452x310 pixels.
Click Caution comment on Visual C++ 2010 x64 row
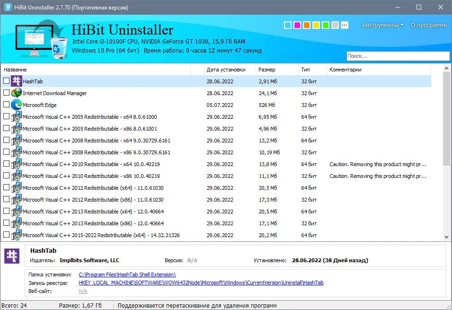click(378, 164)
